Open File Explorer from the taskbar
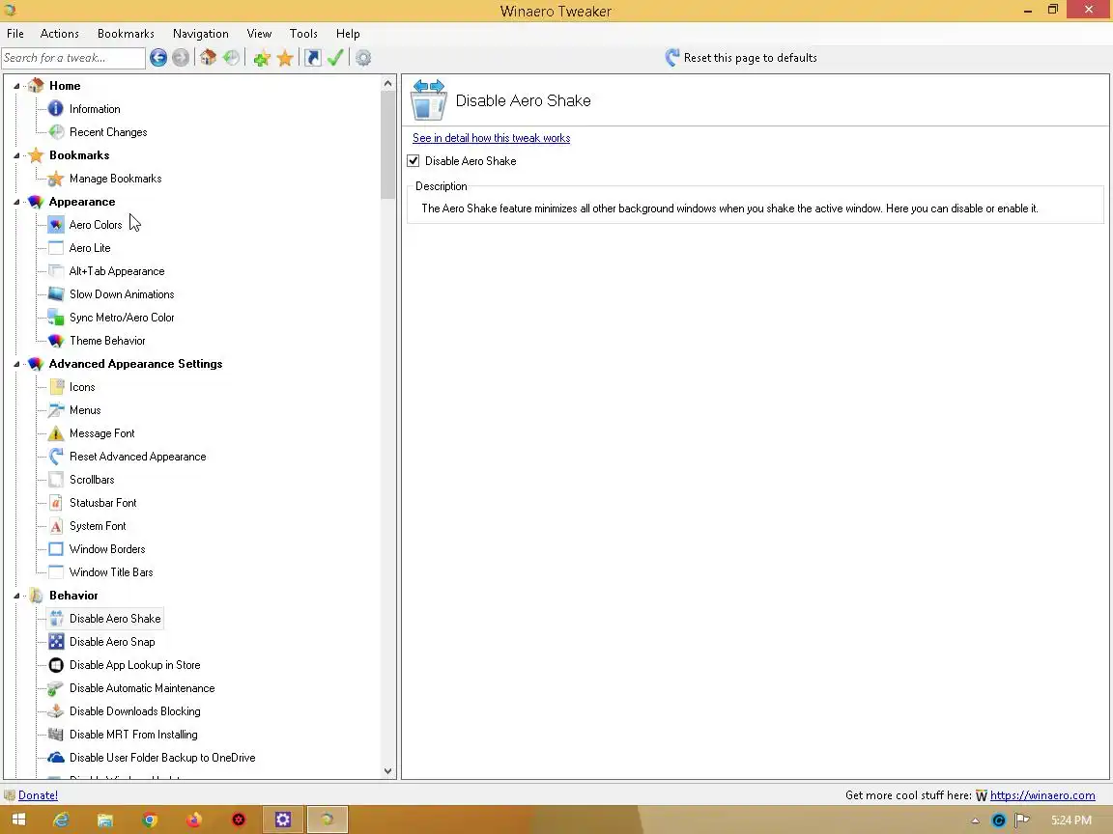This screenshot has width=1113, height=834. pyautogui.click(x=105, y=820)
